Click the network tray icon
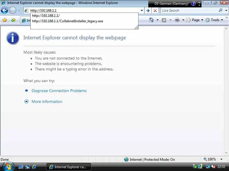 208,166
